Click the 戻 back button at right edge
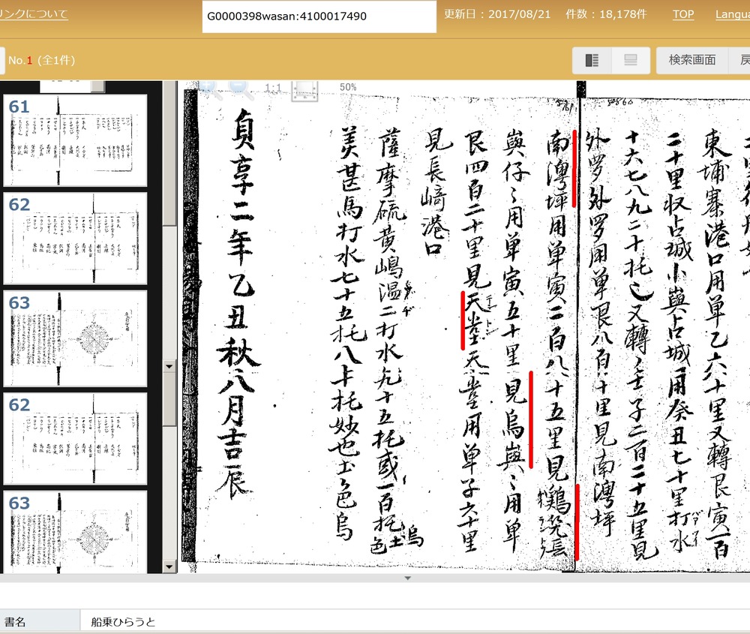This screenshot has height=634, width=750. coord(739,60)
